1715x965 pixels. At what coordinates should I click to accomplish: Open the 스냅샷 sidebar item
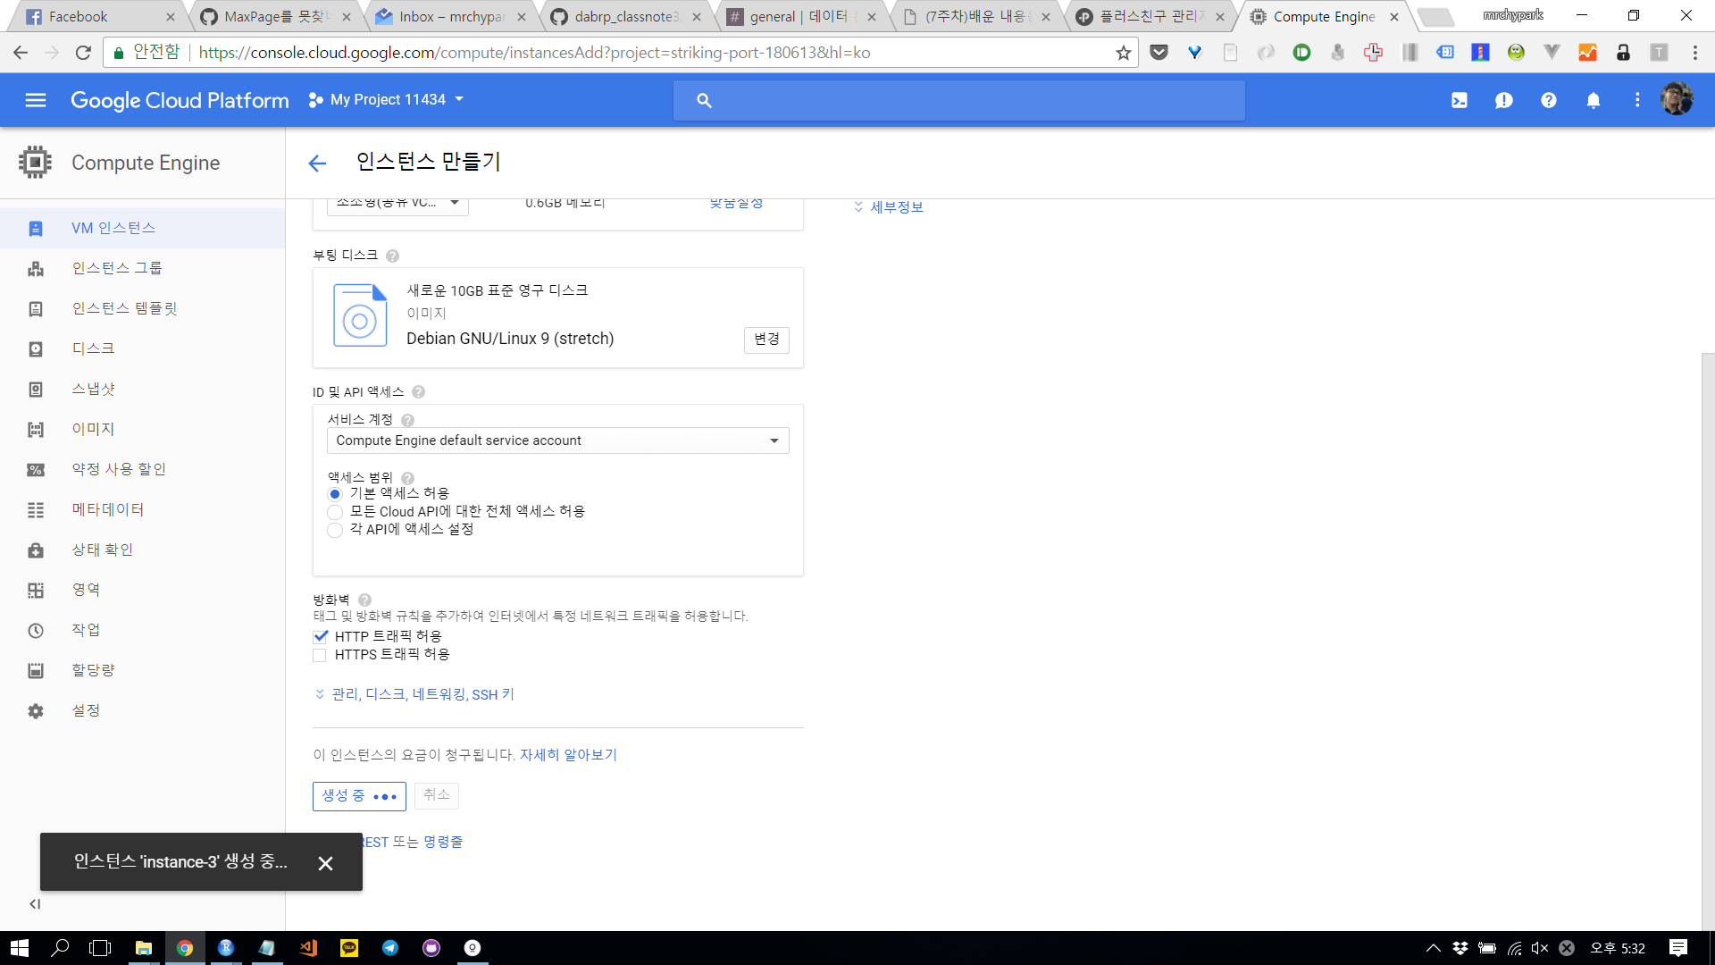pos(93,389)
